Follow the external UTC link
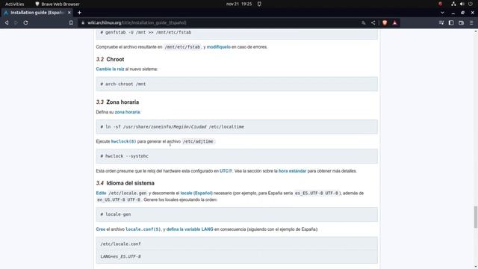 [x=226, y=171]
